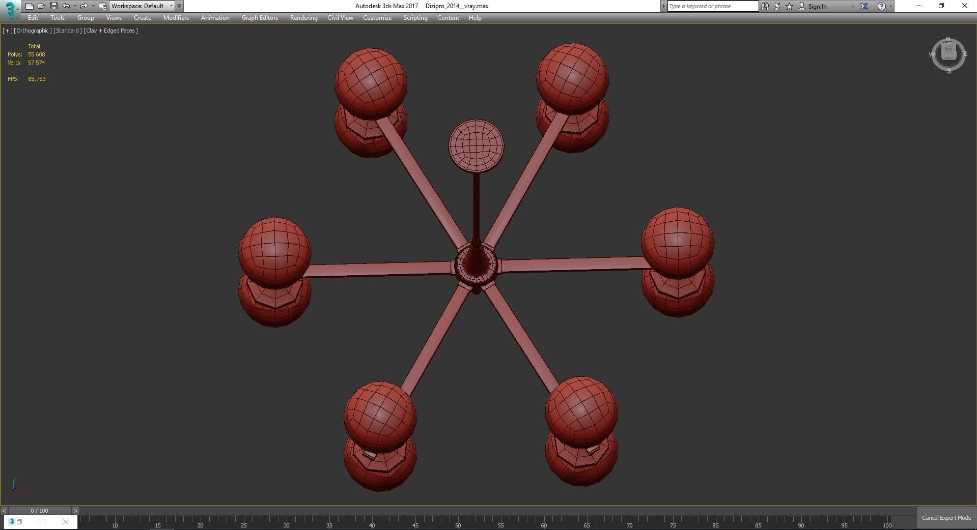Open the Redo history dropdown arrow
Image resolution: width=977 pixels, height=530 pixels.
point(93,6)
